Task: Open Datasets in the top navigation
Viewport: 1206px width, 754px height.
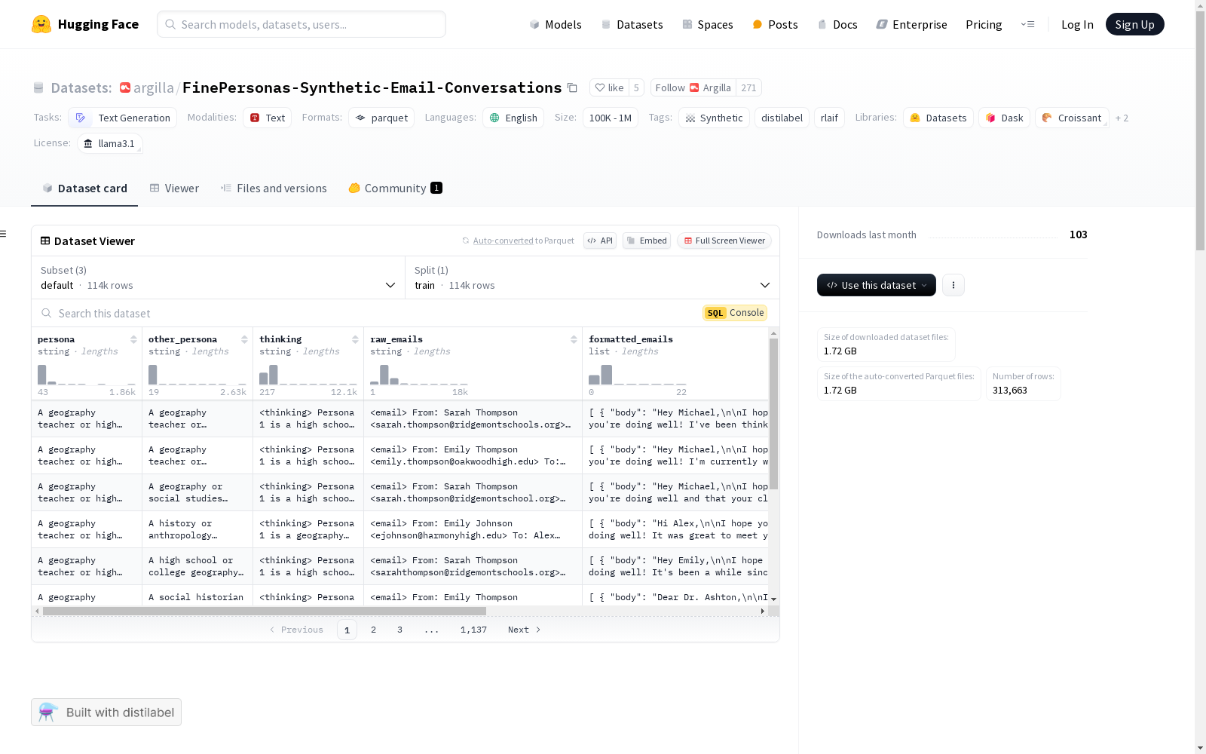Action: tap(632, 24)
